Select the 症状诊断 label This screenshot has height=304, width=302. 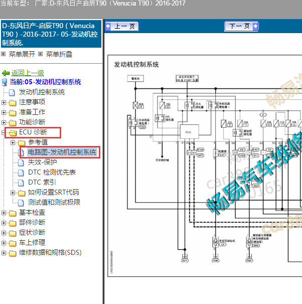(x=32, y=233)
